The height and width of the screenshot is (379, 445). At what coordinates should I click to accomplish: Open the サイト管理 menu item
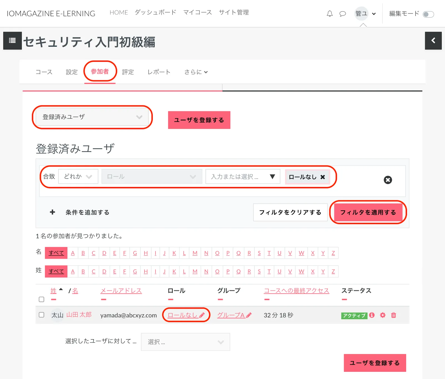click(234, 13)
